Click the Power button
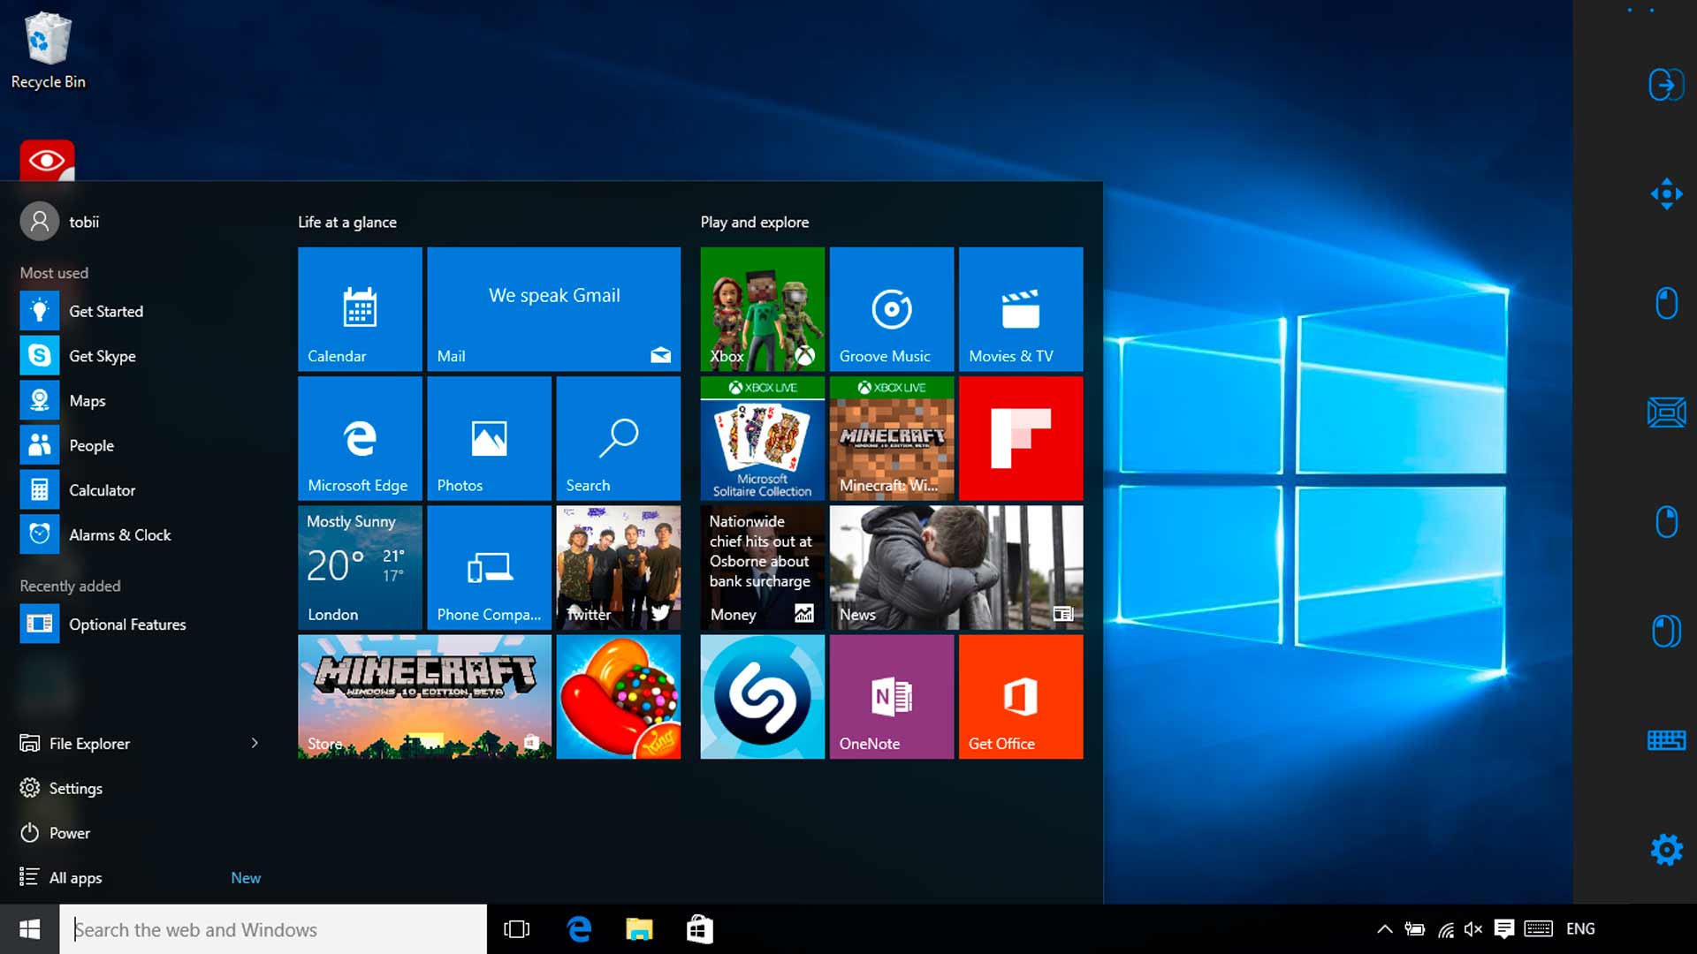 click(69, 833)
